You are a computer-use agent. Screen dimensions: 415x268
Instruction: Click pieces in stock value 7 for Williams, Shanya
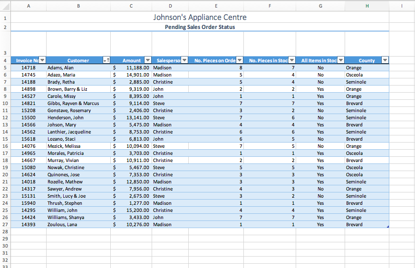(270, 218)
